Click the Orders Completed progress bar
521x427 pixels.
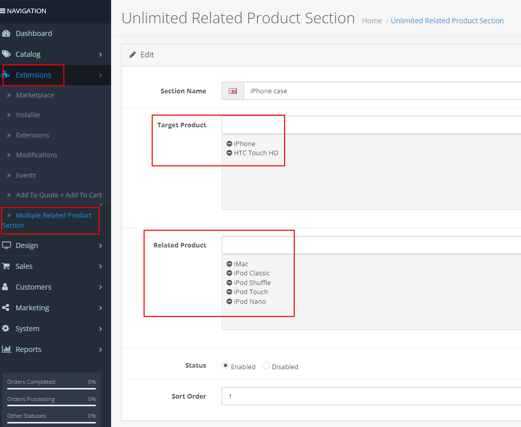point(52,388)
